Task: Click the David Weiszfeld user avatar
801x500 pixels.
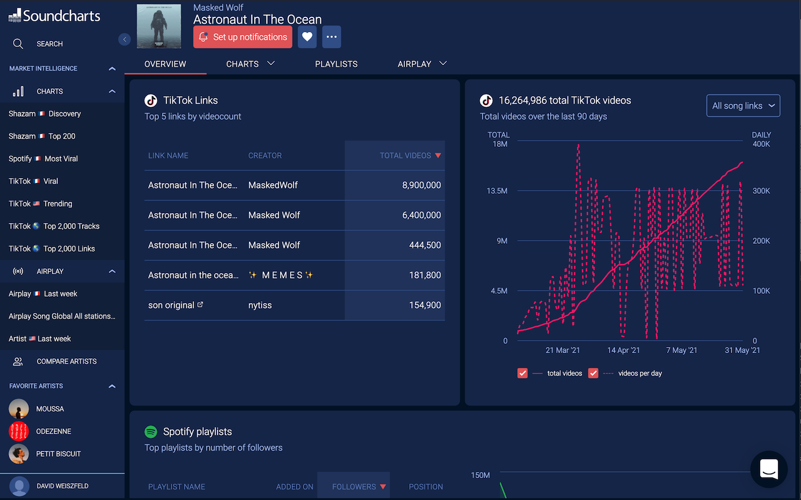Action: tap(19, 486)
